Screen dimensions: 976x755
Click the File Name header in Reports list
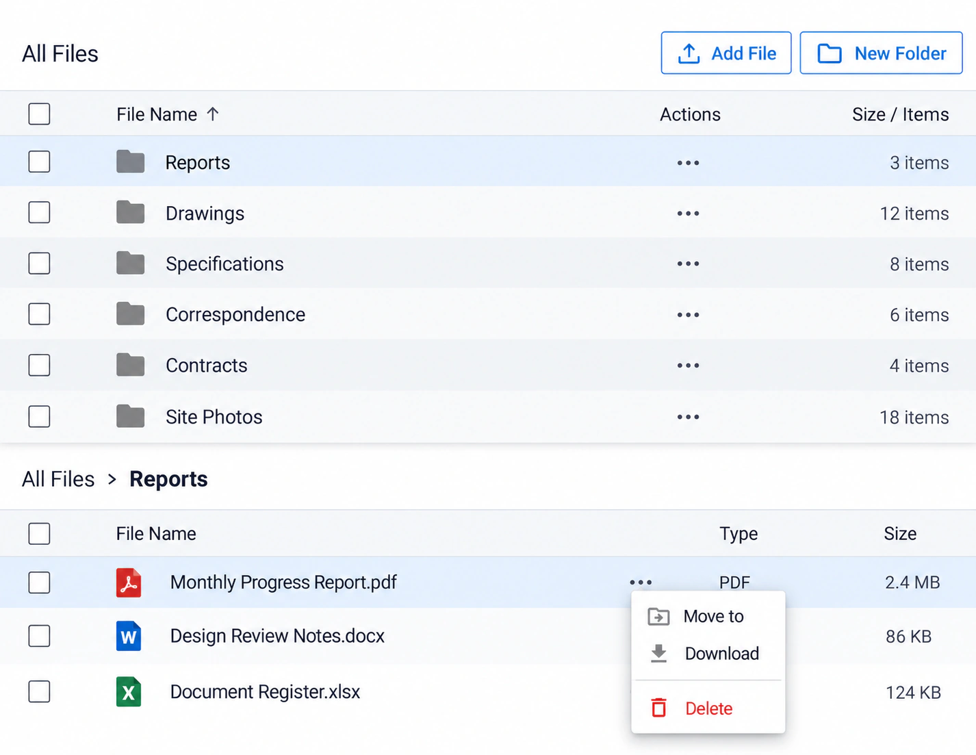pos(156,534)
